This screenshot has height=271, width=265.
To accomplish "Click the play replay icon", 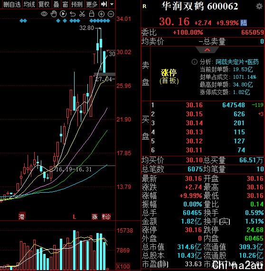I will [63, 14].
